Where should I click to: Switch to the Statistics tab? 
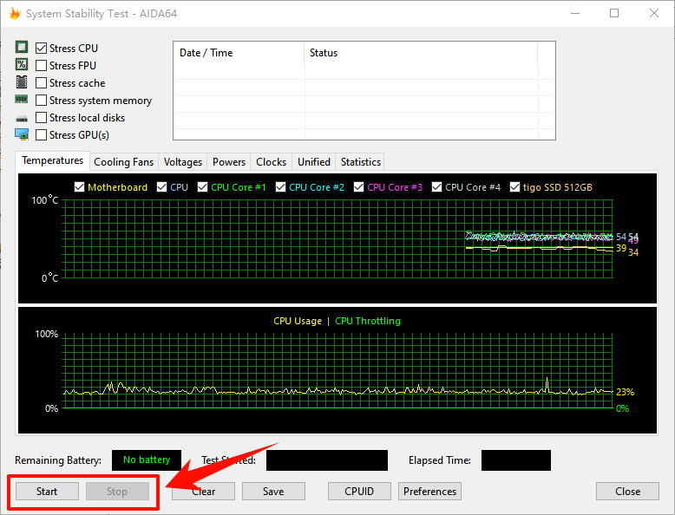pos(360,162)
